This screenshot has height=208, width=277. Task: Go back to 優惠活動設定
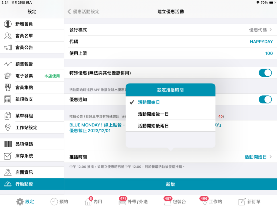click(83, 12)
